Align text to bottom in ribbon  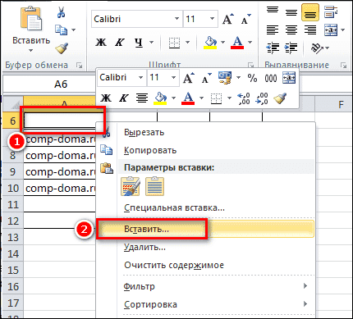(x=310, y=12)
